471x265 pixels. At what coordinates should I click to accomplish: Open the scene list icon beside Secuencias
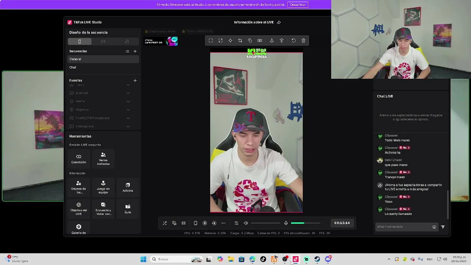click(x=127, y=51)
